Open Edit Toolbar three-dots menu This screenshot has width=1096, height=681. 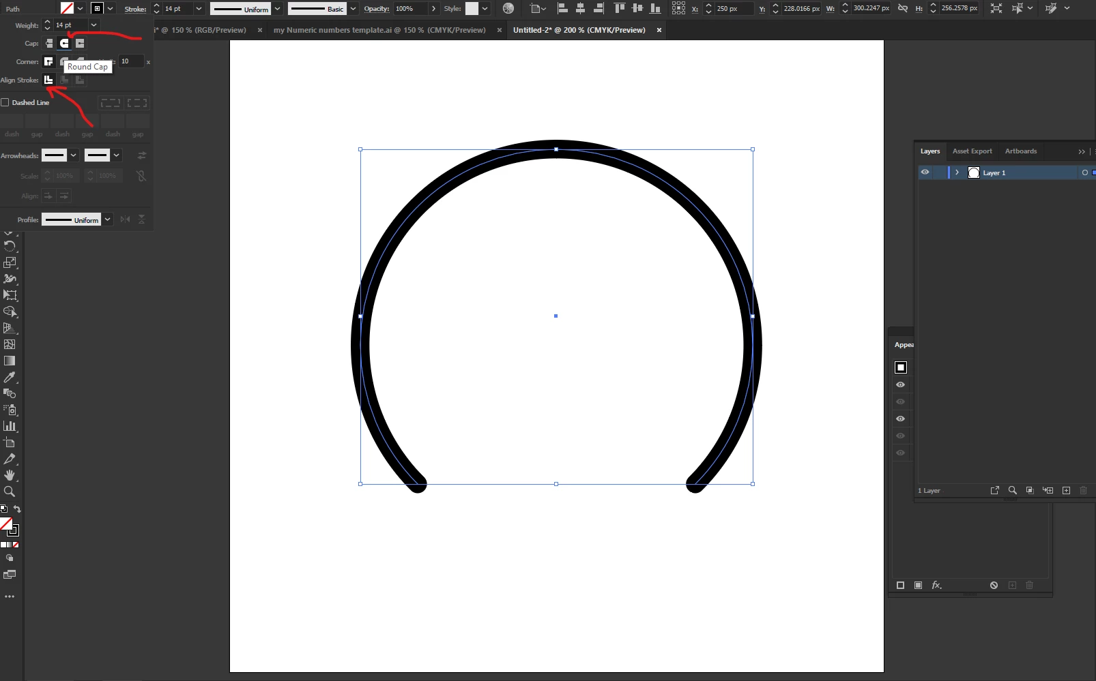pyautogui.click(x=10, y=596)
